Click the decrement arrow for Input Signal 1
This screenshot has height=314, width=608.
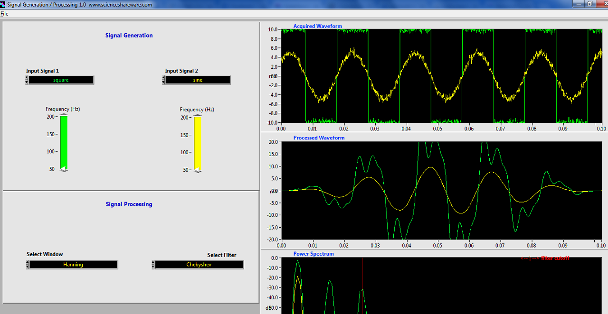27,82
